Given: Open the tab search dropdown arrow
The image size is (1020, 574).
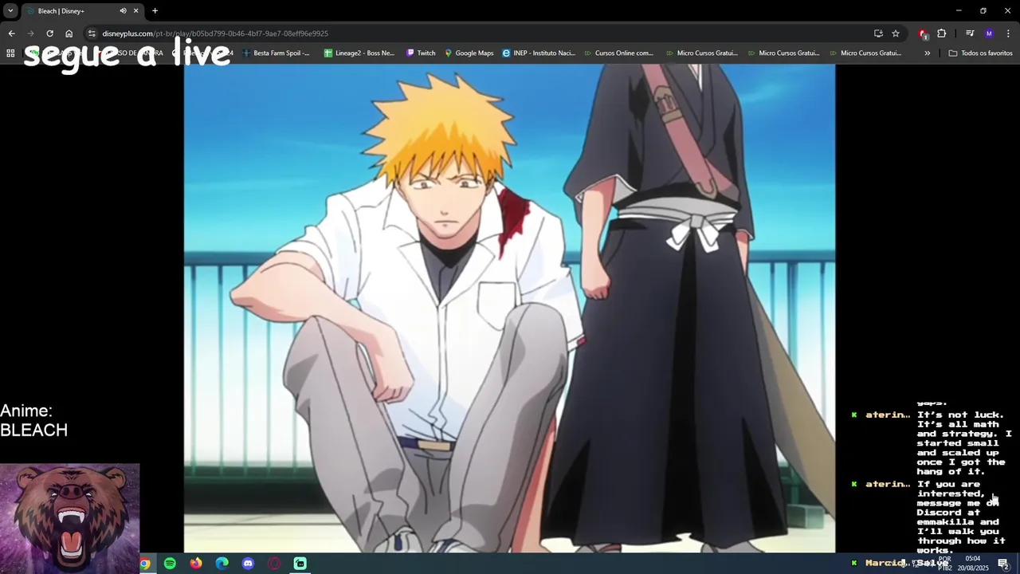Looking at the screenshot, I should click(x=10, y=11).
